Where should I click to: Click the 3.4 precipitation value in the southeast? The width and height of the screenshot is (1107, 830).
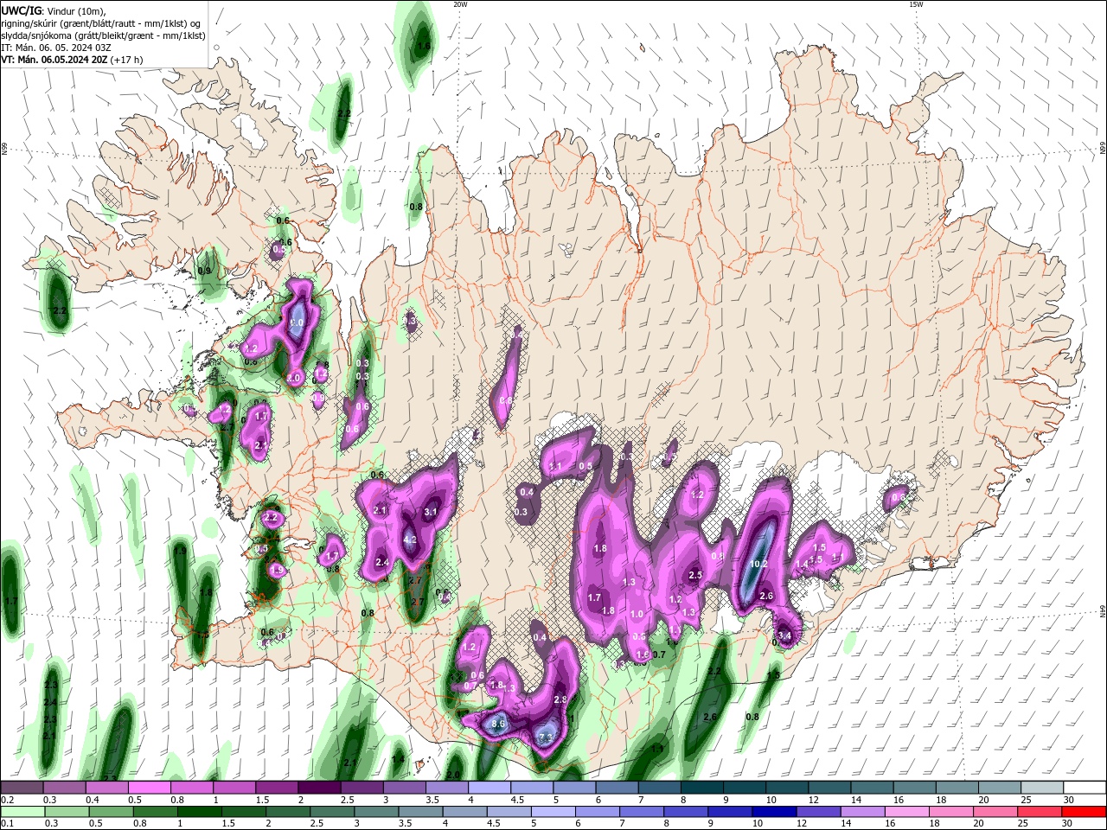785,635
